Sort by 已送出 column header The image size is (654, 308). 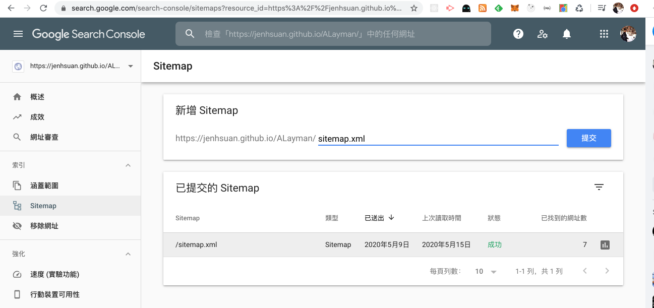point(379,218)
